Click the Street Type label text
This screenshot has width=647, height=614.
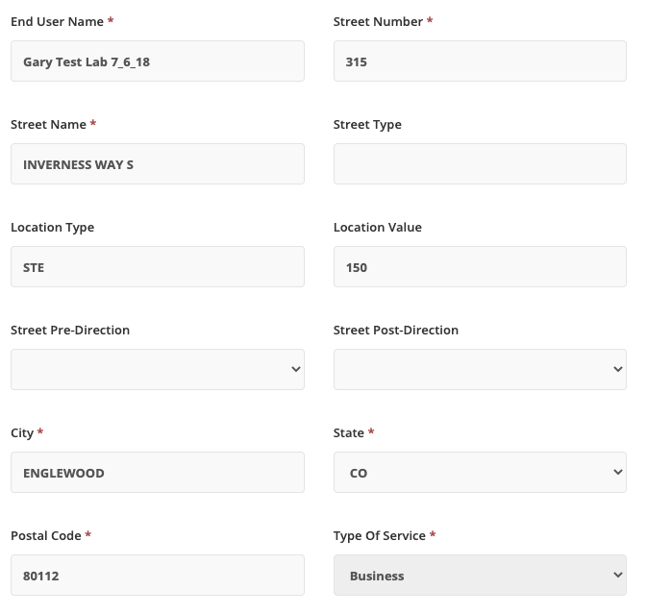coord(367,124)
